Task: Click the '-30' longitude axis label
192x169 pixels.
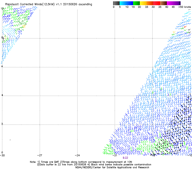Action: [2, 155]
